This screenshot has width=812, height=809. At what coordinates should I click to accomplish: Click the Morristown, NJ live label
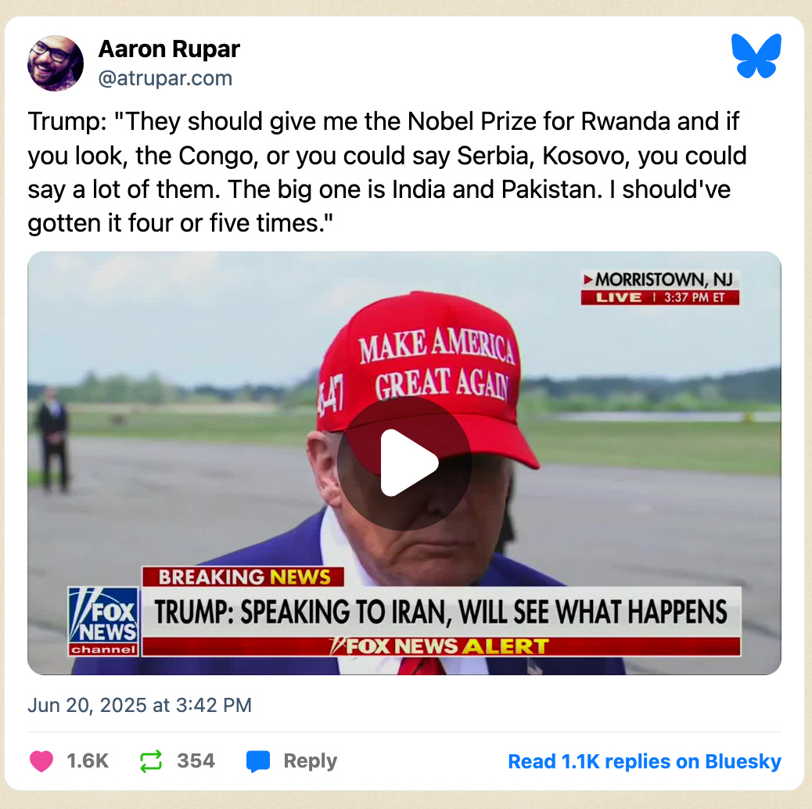(x=659, y=287)
